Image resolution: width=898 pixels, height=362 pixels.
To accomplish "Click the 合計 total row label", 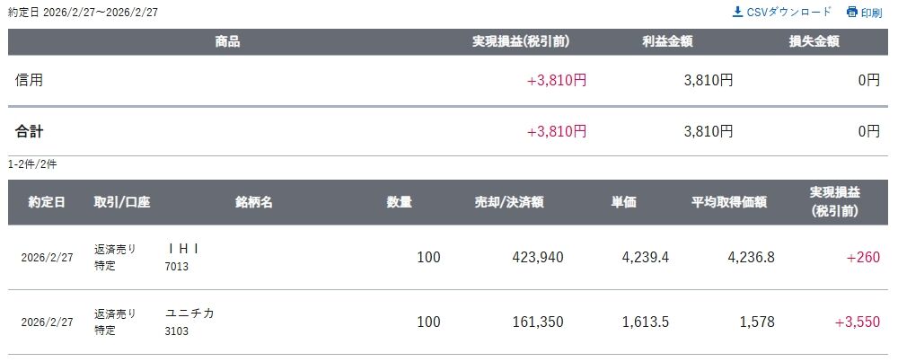I will [30, 131].
